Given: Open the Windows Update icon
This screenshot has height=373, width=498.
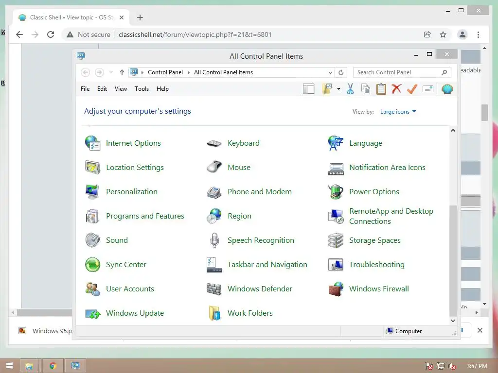Looking at the screenshot, I should pos(93,314).
